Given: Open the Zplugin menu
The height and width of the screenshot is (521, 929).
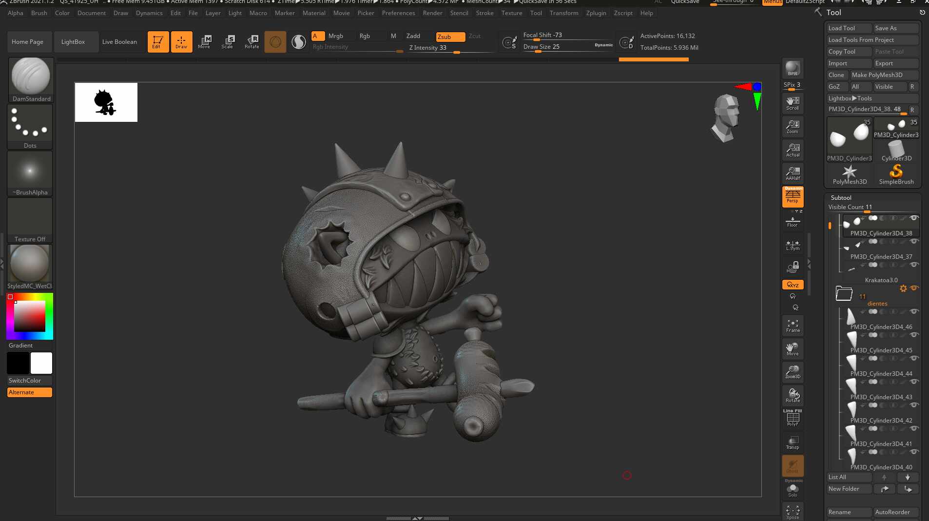Looking at the screenshot, I should point(596,13).
